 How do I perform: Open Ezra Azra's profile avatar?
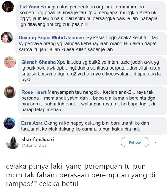pyautogui.click(x=9, y=123)
